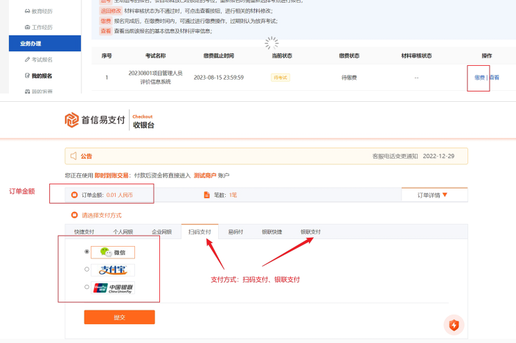Screen dimensions: 516x343
Task: Select the 中国银联 radio button
Action: coord(87,287)
